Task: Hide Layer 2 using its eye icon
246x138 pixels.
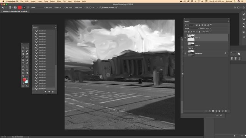Action: 185,38
